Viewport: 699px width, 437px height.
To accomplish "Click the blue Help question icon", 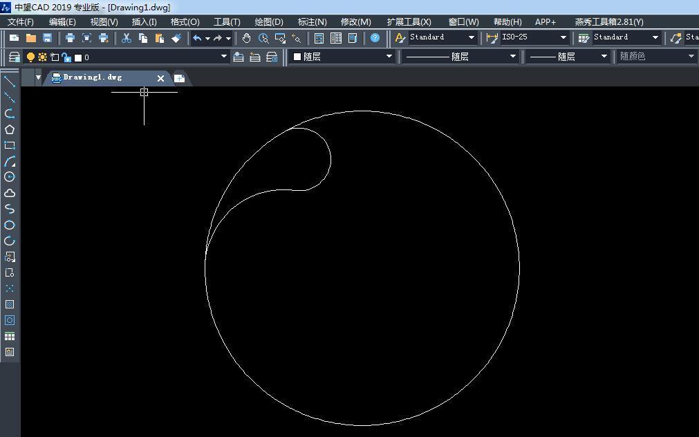I will pos(375,38).
